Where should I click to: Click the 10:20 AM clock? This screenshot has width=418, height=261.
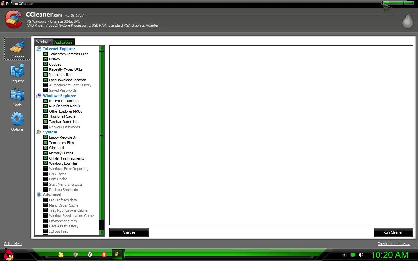pos(390,255)
